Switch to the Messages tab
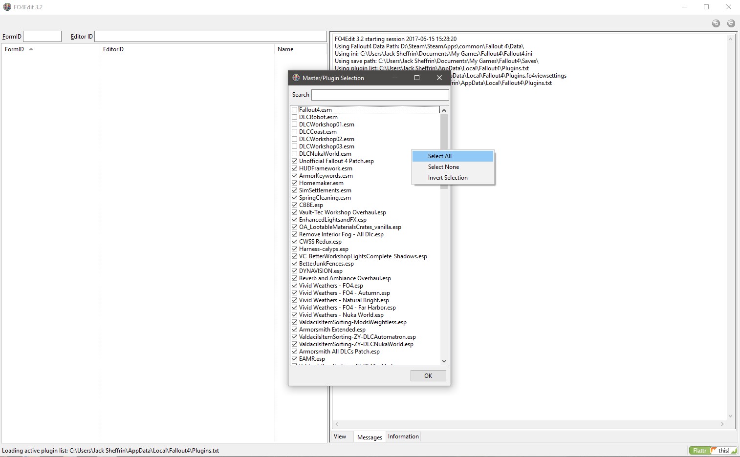Viewport: 740px width, 457px height. 370,437
